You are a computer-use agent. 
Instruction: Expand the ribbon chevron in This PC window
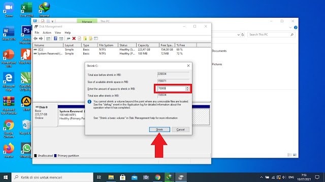290,27
